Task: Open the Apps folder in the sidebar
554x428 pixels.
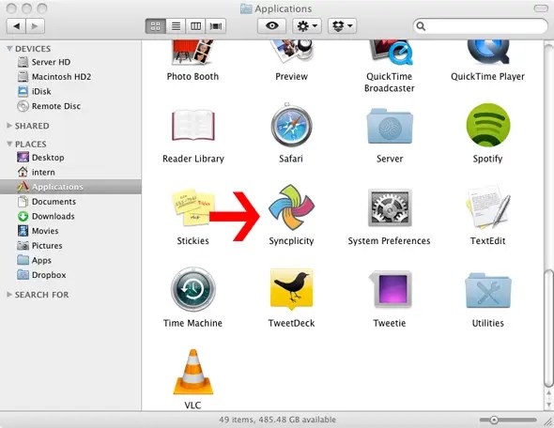Action: 70,260
